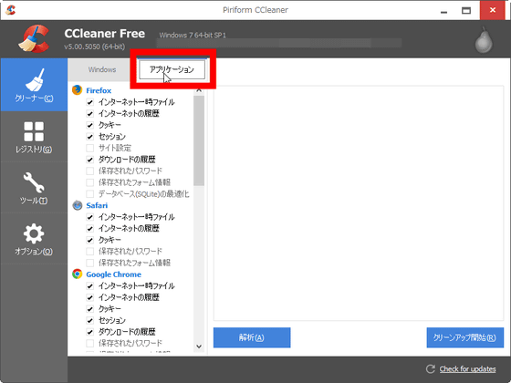511x383 pixels.
Task: Select the Safari group heading
Action: (x=97, y=205)
